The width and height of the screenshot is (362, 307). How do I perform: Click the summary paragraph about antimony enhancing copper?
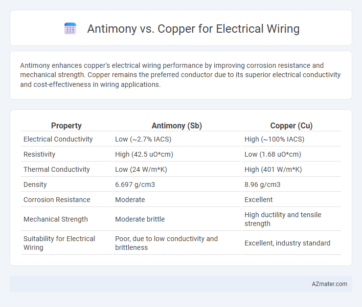coord(181,75)
